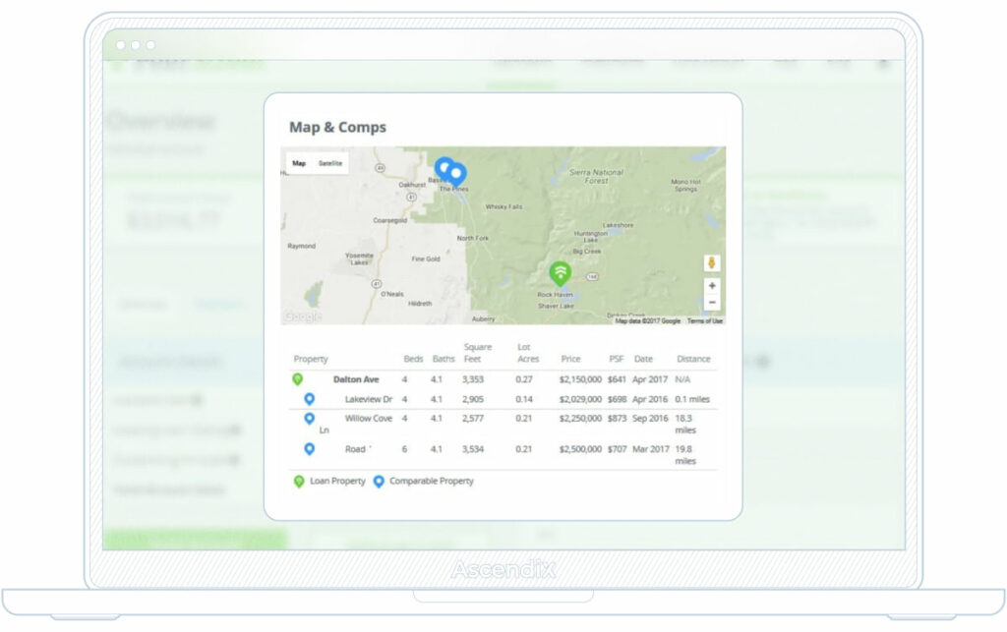Click blue pin in Lakeview Dr row
Screen dimensions: 1007x632
tap(310, 399)
